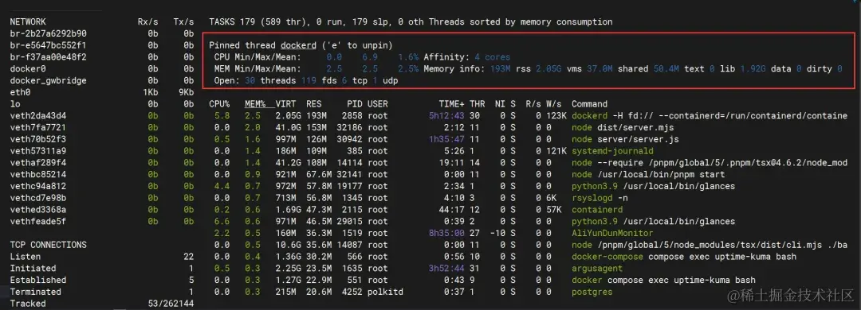This screenshot has height=310, width=861.
Task: Click the TCP CONNECTIONS section header
Action: [48, 245]
